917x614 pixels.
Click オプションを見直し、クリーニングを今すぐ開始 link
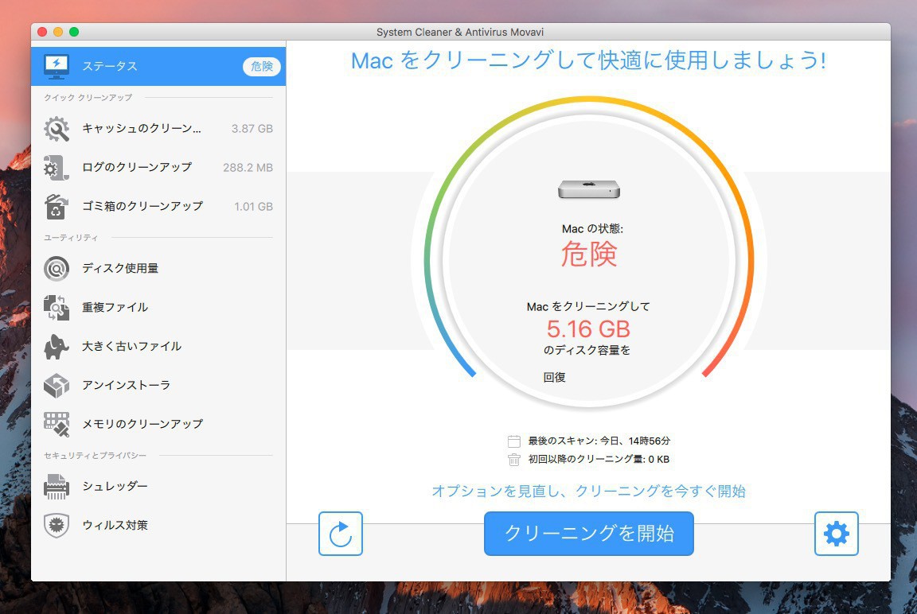[x=588, y=491]
